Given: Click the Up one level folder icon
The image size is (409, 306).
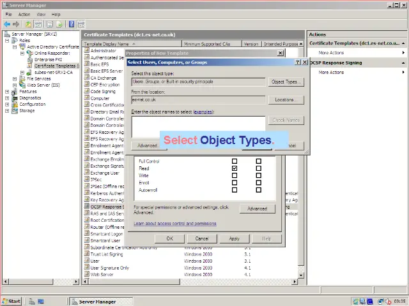Looking at the screenshot, I should 29,24.
